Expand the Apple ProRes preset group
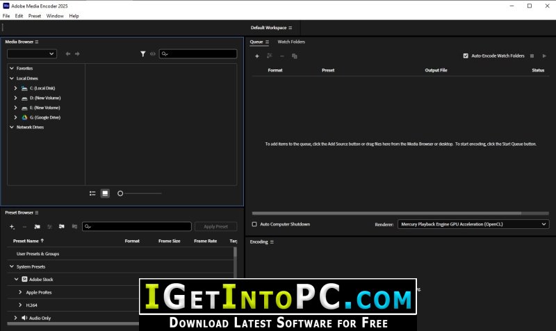Viewport: 556px width, 331px height. pos(20,292)
